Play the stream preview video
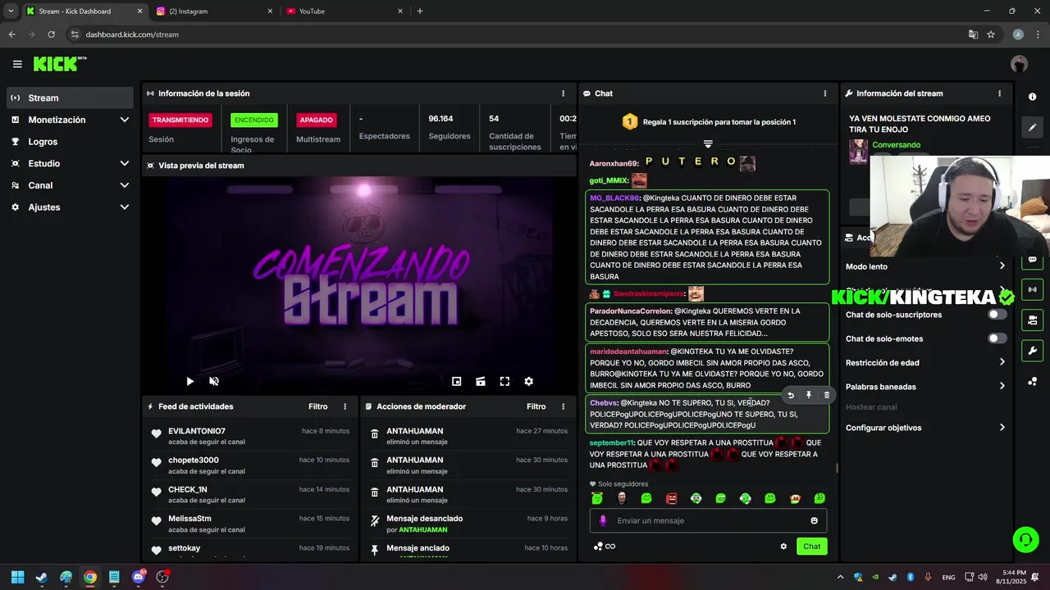Viewport: 1050px width, 590px height. pos(189,381)
